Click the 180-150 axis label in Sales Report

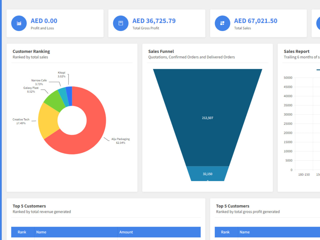pyautogui.click(x=304, y=174)
